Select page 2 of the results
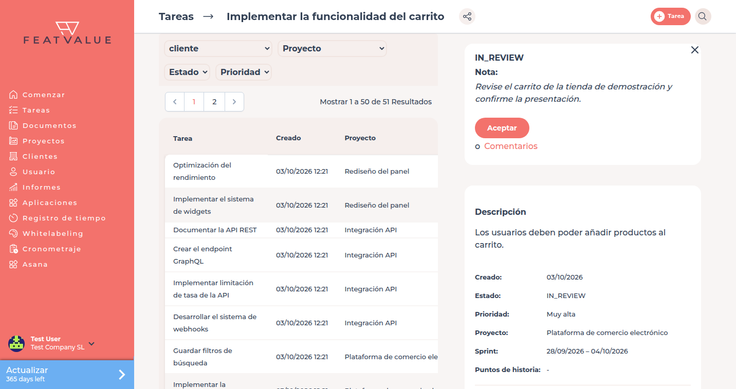This screenshot has height=389, width=736. pyautogui.click(x=214, y=102)
